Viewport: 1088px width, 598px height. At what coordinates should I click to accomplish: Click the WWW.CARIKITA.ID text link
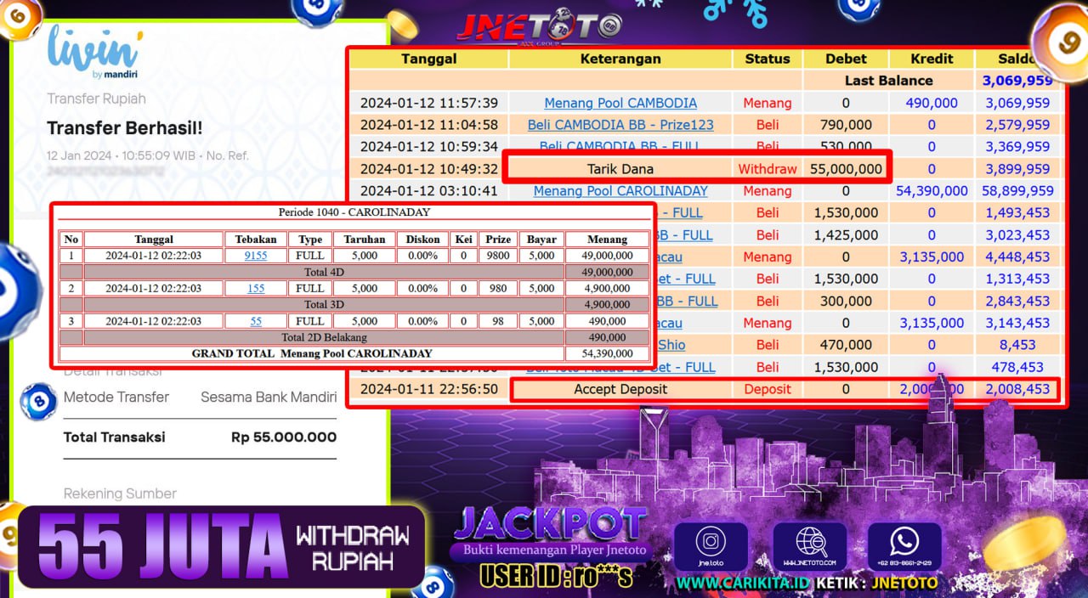742,583
